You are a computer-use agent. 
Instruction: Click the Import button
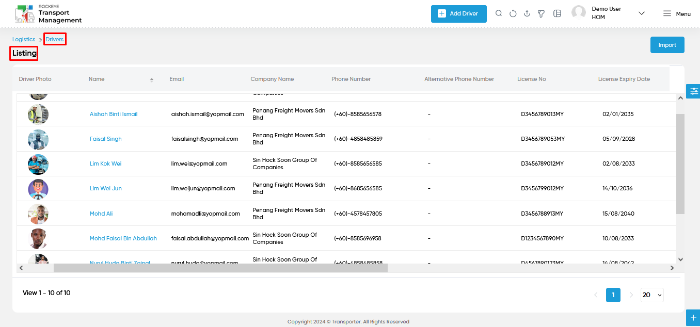click(667, 45)
